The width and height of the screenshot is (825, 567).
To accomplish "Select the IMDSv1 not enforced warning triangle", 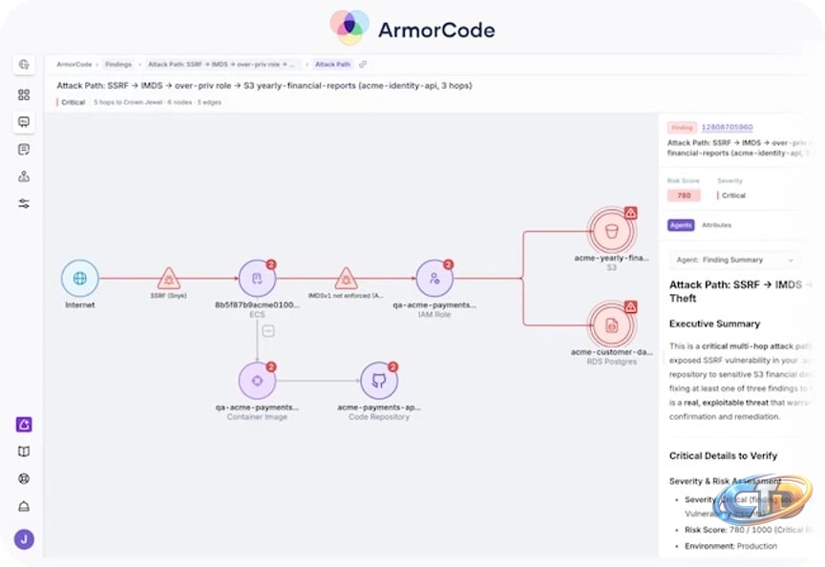I will click(347, 278).
